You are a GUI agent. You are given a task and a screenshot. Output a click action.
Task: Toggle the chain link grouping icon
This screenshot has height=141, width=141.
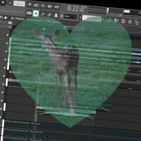(49, 15)
